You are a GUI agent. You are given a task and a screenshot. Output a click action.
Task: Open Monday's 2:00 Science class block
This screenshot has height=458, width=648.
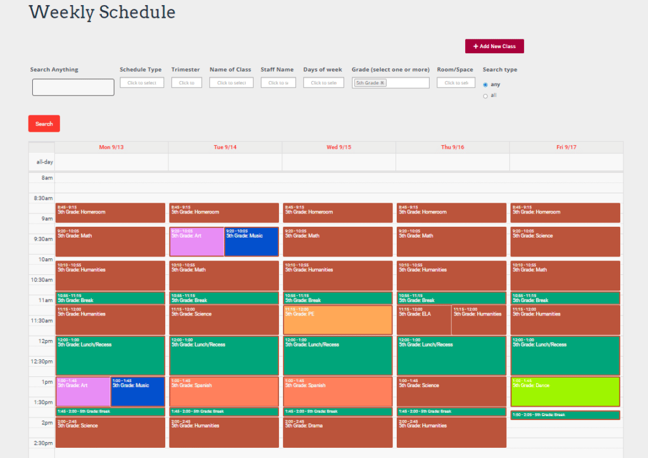pyautogui.click(x=110, y=433)
